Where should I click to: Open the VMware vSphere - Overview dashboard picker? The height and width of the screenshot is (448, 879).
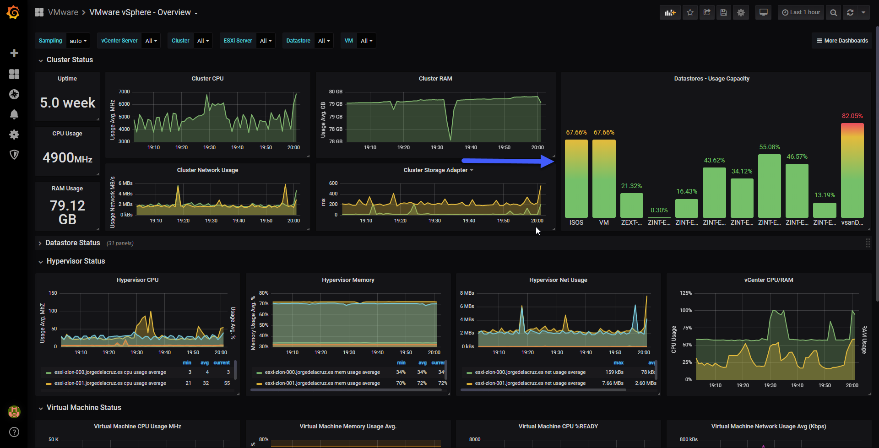coord(143,12)
